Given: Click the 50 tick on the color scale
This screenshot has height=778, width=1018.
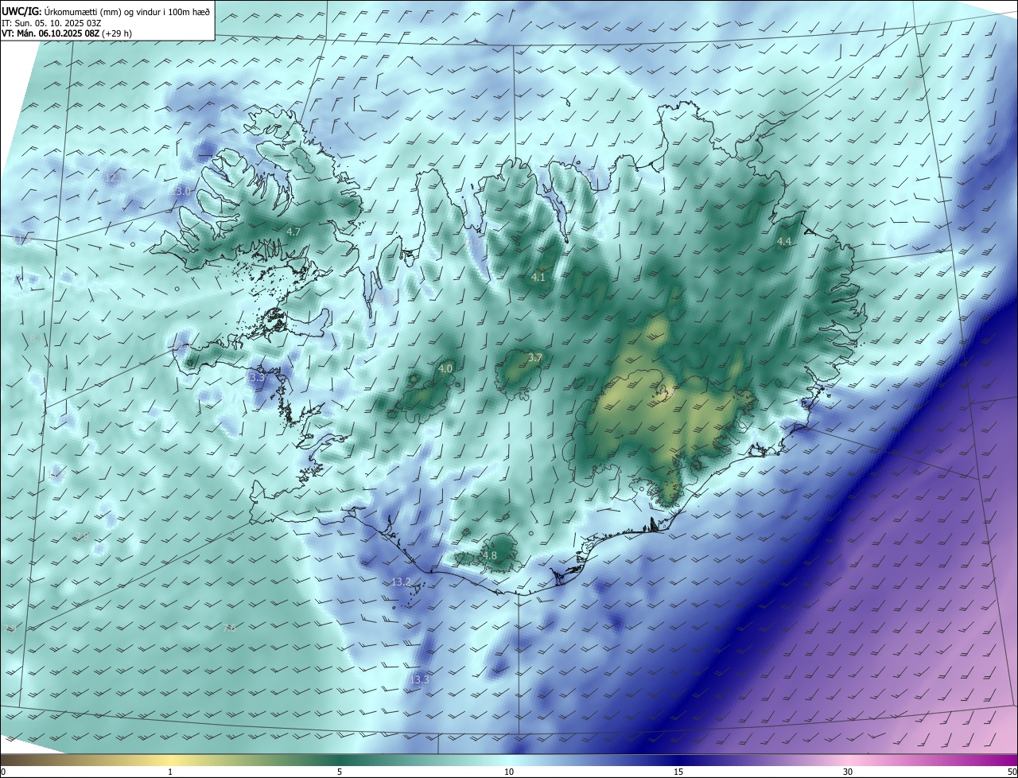Looking at the screenshot, I should tap(1012, 772).
